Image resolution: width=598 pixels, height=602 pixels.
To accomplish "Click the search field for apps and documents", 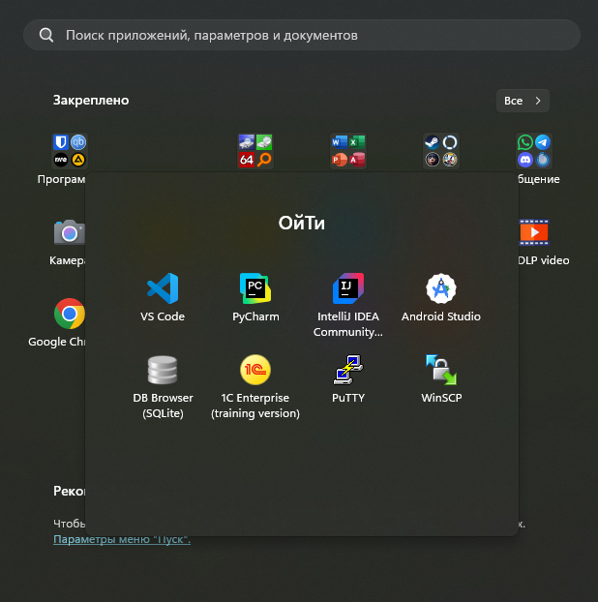I will [302, 35].
